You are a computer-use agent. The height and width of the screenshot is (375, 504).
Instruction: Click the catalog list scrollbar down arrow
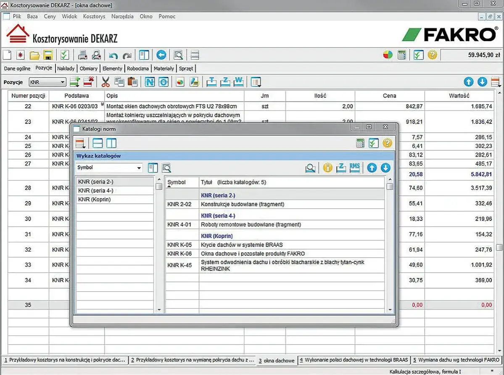(x=159, y=309)
